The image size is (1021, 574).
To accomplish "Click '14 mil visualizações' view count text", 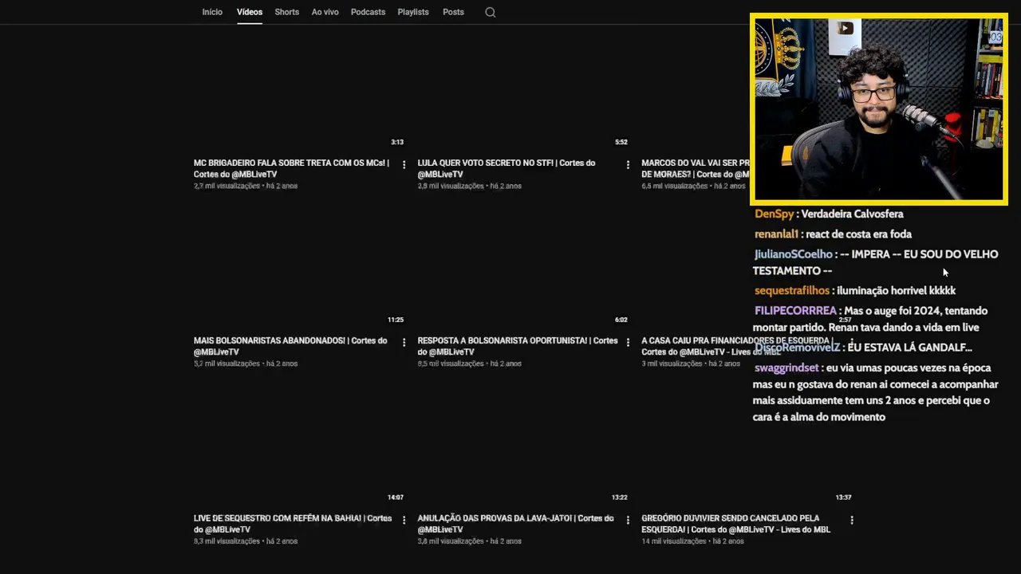I will (x=674, y=541).
